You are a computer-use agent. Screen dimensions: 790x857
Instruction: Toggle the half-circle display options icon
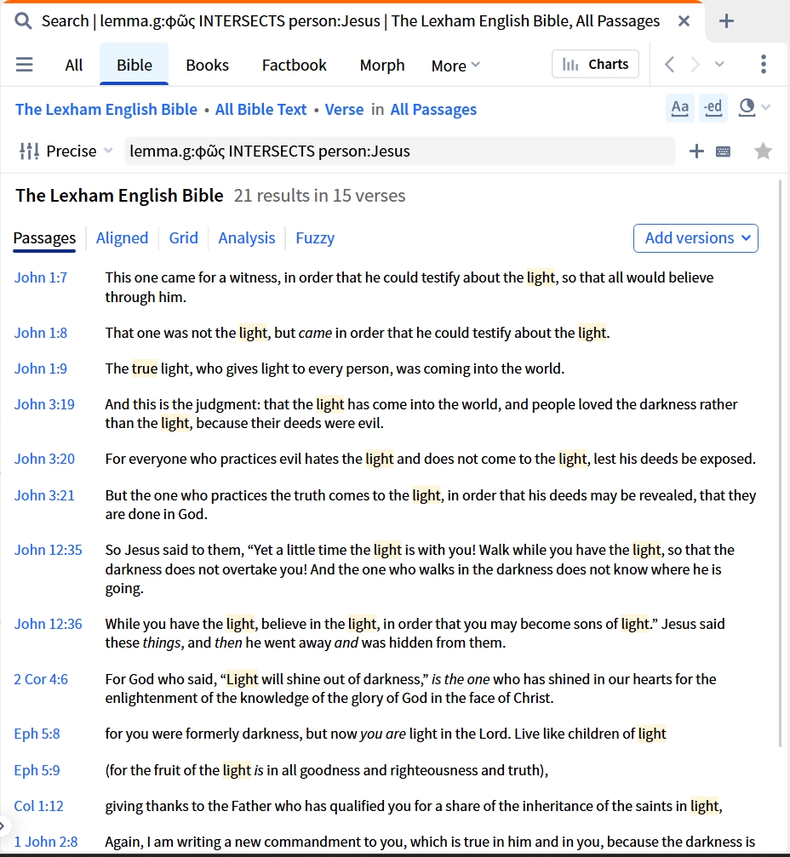tap(747, 107)
